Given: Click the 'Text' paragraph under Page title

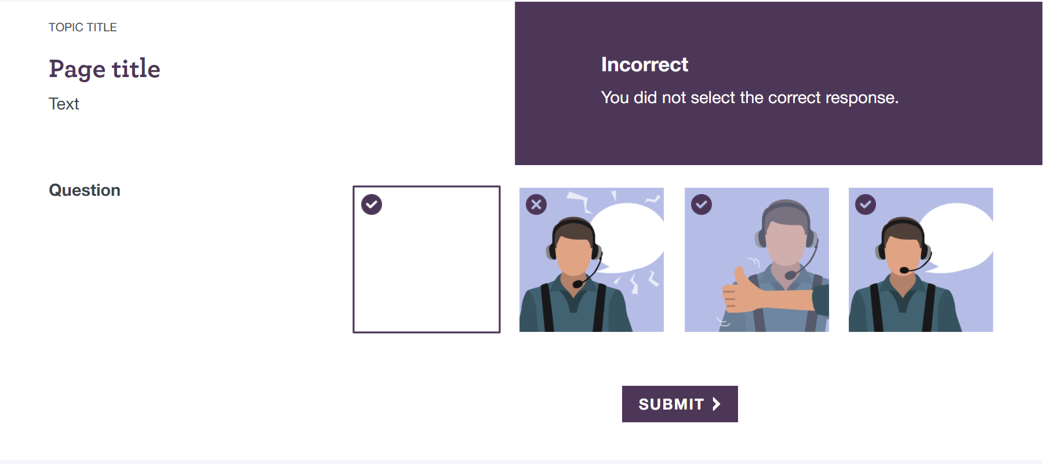Looking at the screenshot, I should [64, 104].
